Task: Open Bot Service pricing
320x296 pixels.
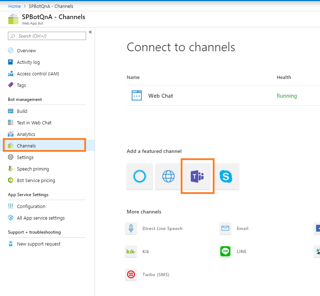Action: pos(36,181)
